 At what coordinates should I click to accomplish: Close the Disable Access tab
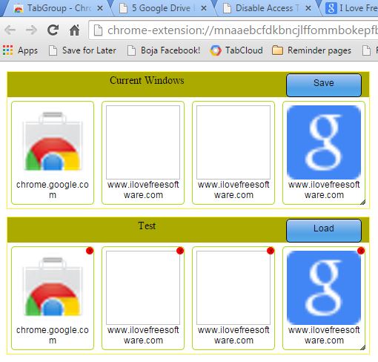308,8
